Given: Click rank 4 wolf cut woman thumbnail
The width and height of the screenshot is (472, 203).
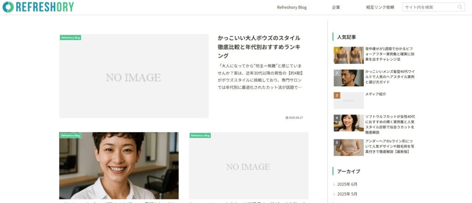Looking at the screenshot, I should point(348,123).
